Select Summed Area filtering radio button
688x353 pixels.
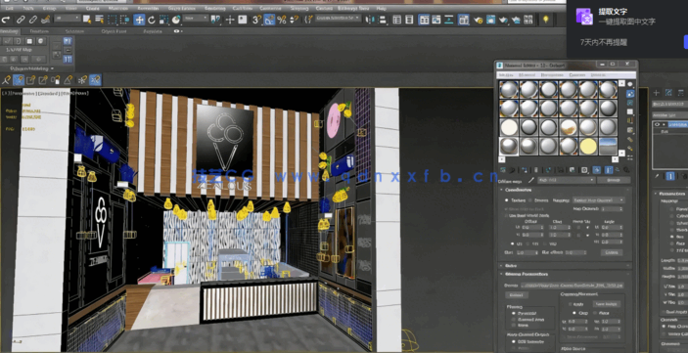coord(514,320)
